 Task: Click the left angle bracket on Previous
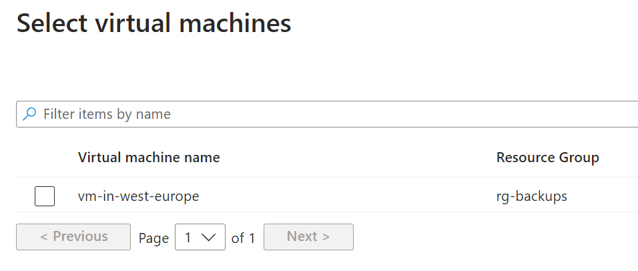click(x=44, y=237)
